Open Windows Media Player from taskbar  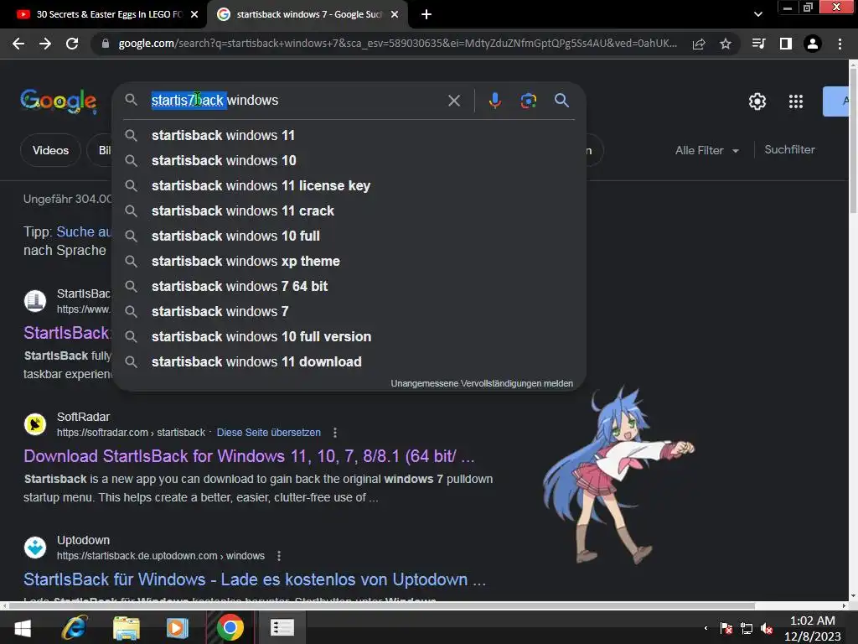pyautogui.click(x=178, y=627)
